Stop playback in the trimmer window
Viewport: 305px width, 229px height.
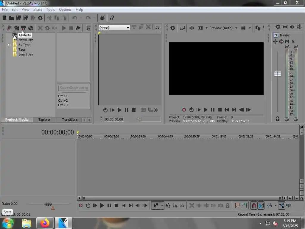[x=134, y=110]
